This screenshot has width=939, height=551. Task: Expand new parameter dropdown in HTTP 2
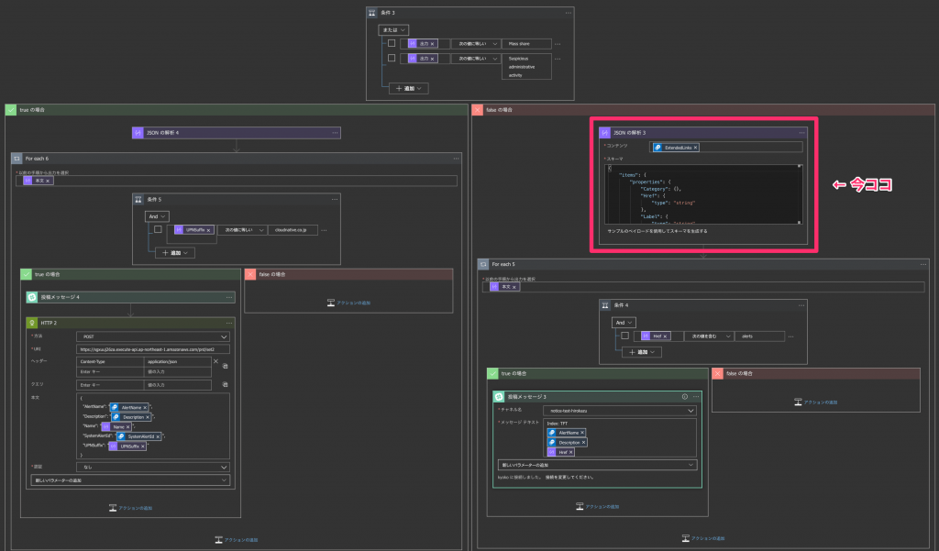click(x=130, y=480)
